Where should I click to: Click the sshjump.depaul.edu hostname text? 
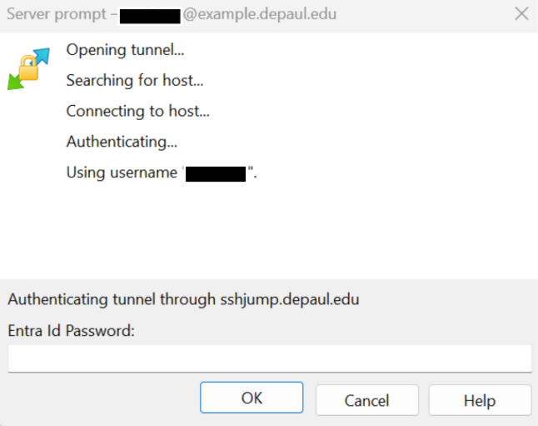tap(289, 300)
